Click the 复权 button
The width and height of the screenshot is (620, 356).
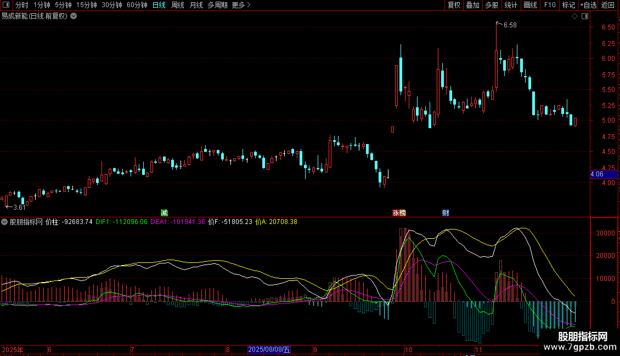click(x=454, y=5)
